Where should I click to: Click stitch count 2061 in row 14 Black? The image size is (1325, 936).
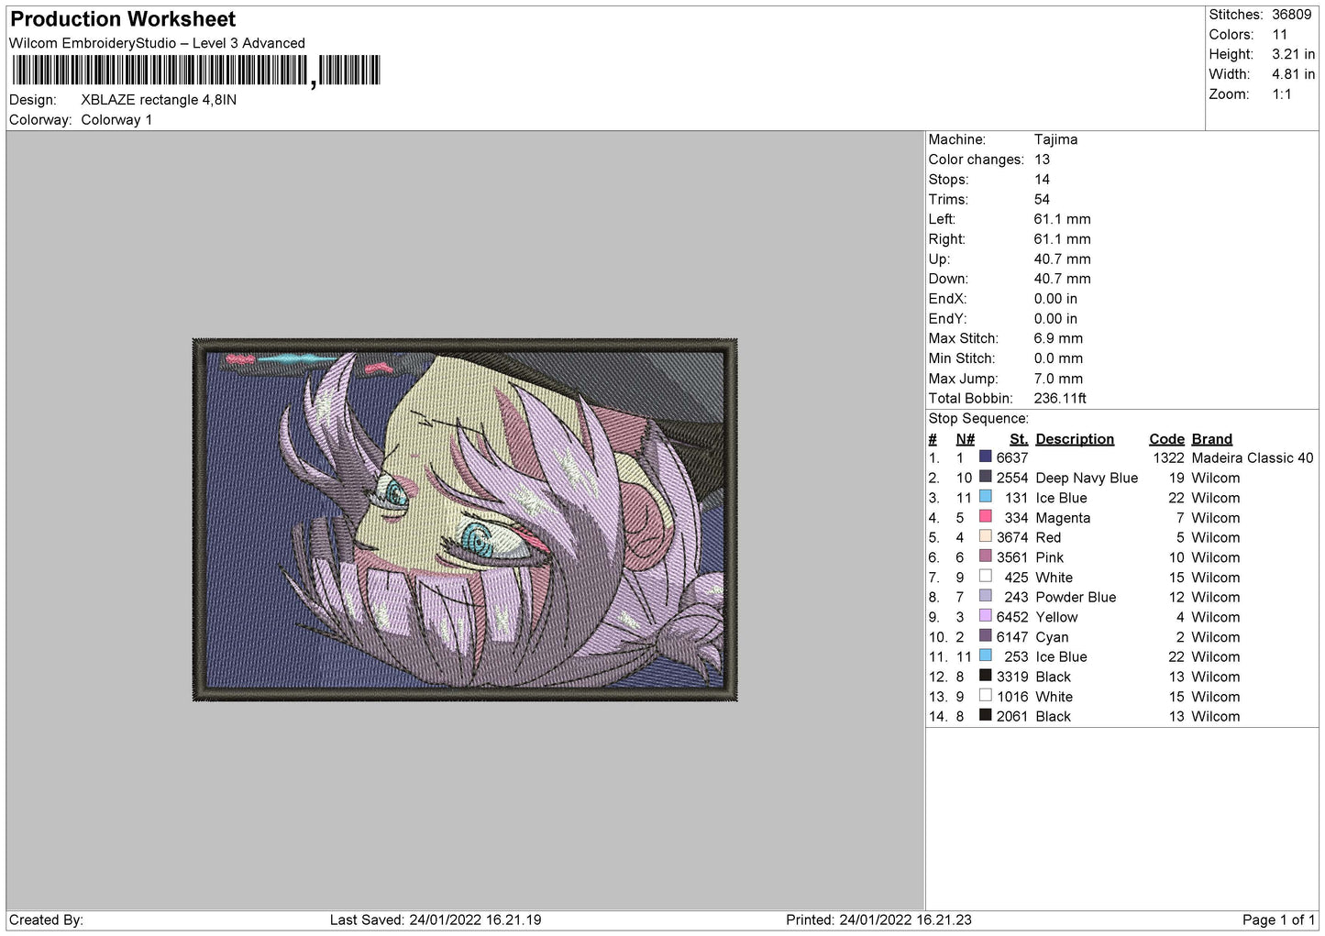[1012, 717]
